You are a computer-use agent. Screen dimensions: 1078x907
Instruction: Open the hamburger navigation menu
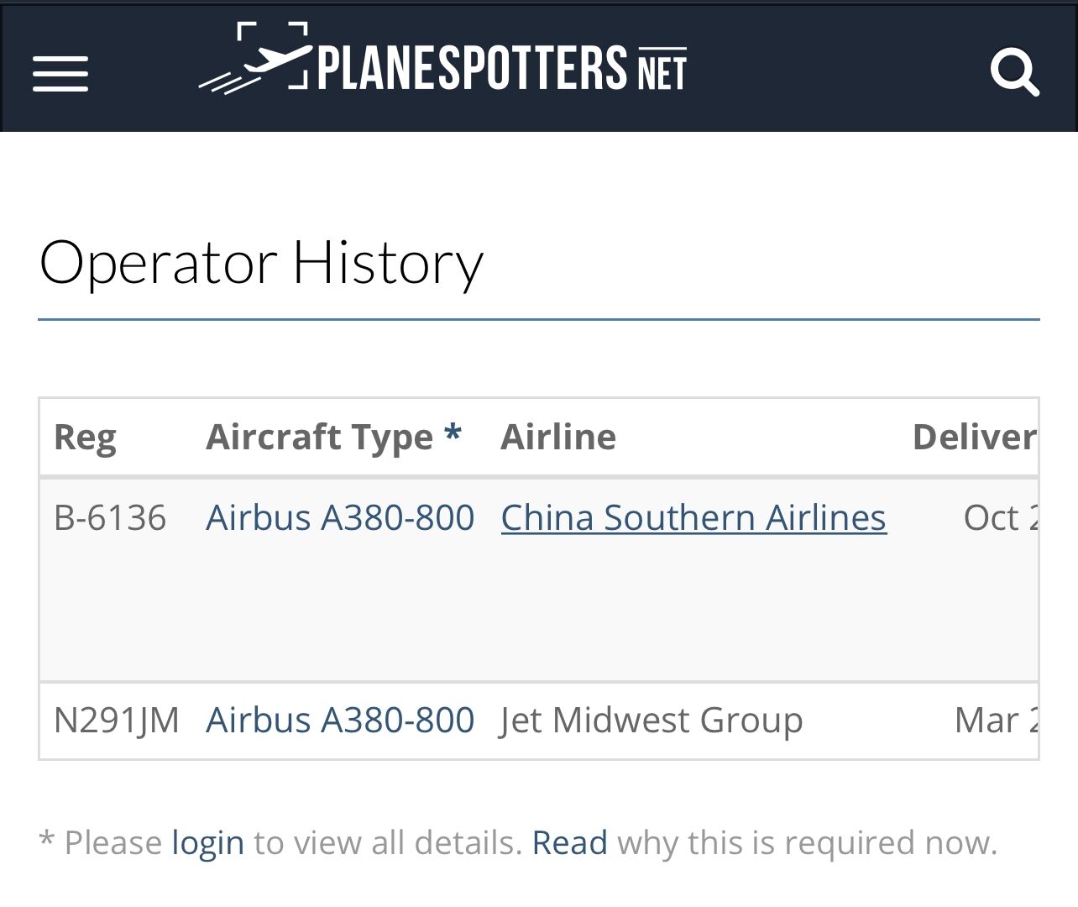[60, 73]
